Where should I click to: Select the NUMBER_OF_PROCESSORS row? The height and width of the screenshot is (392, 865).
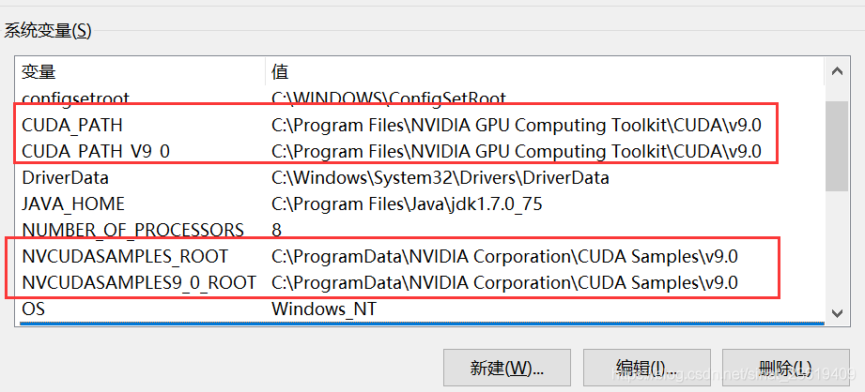[x=132, y=230]
